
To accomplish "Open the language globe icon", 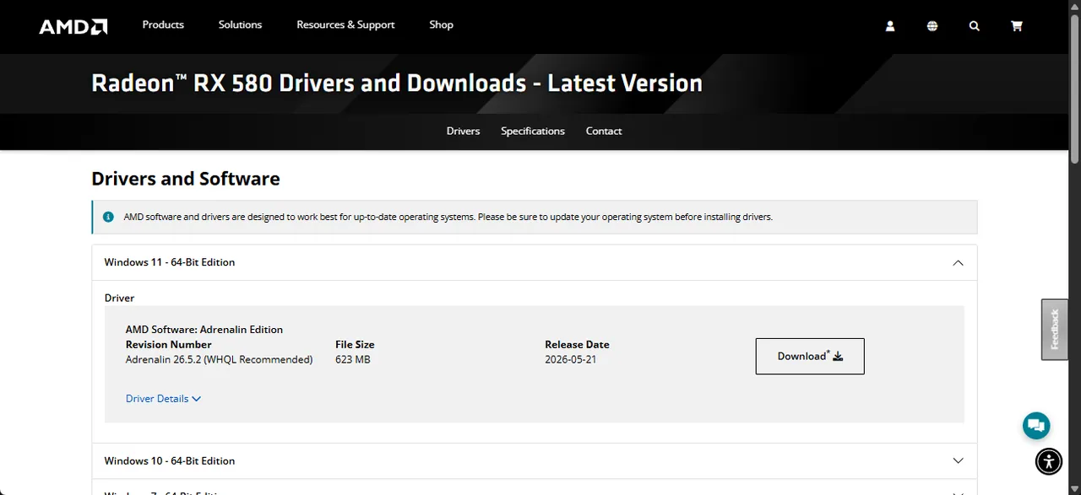I will [932, 26].
